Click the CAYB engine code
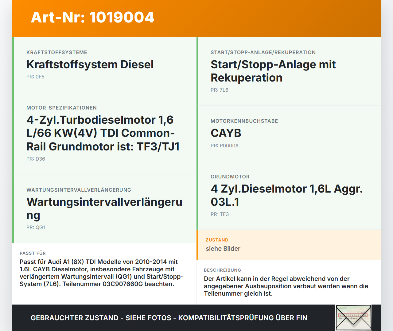This screenshot has height=331, width=393. pos(226,133)
